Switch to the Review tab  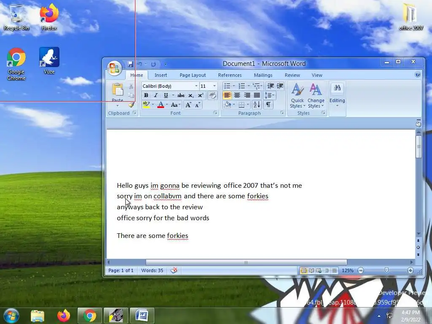coord(292,75)
